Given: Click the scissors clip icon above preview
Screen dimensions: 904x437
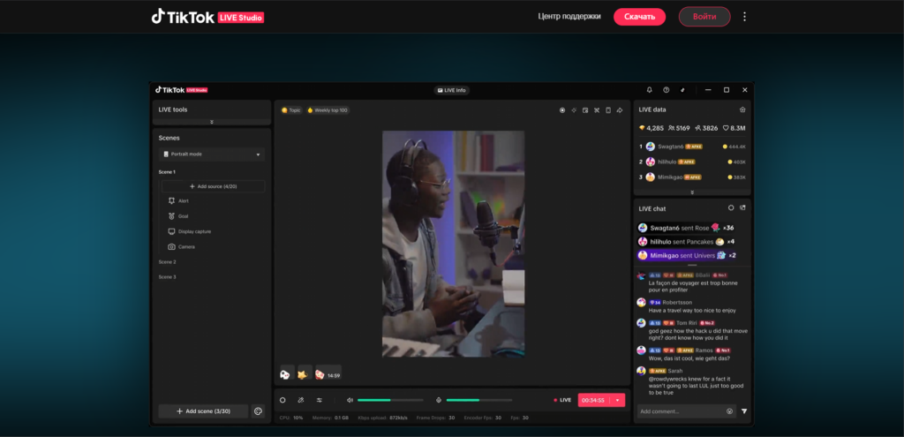Looking at the screenshot, I should pos(597,110).
